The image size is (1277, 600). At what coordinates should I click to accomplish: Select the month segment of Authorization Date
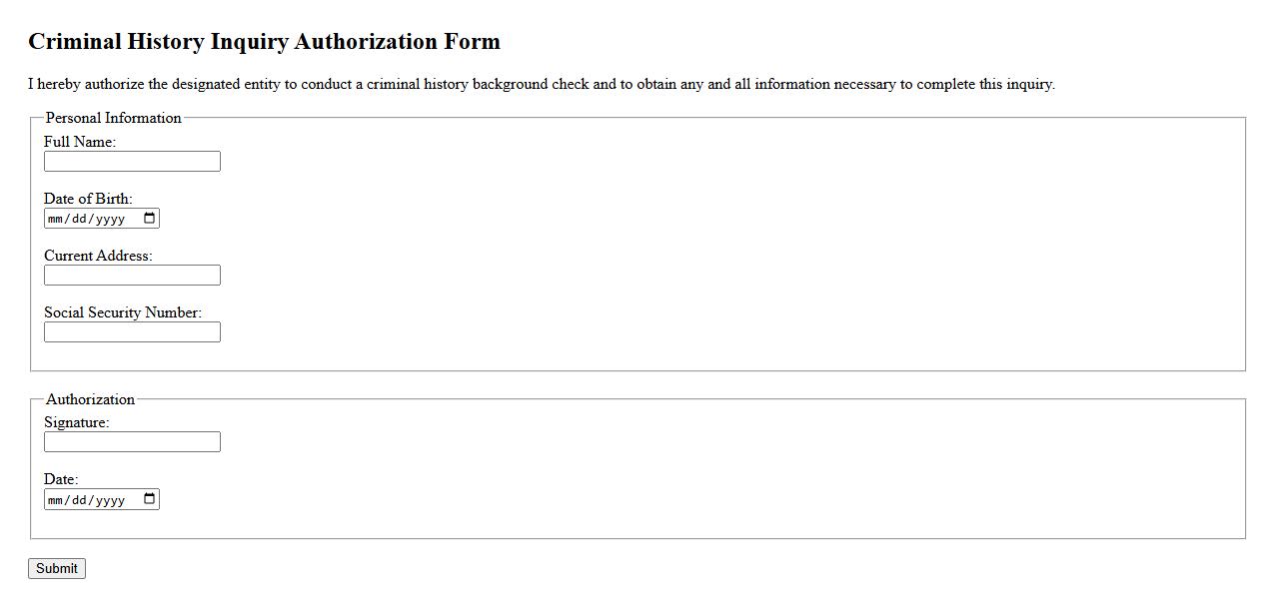tap(56, 500)
